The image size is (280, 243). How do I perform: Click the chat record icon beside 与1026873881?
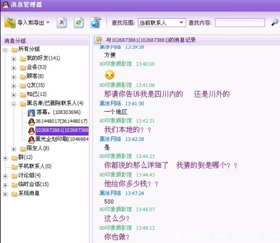point(98,40)
